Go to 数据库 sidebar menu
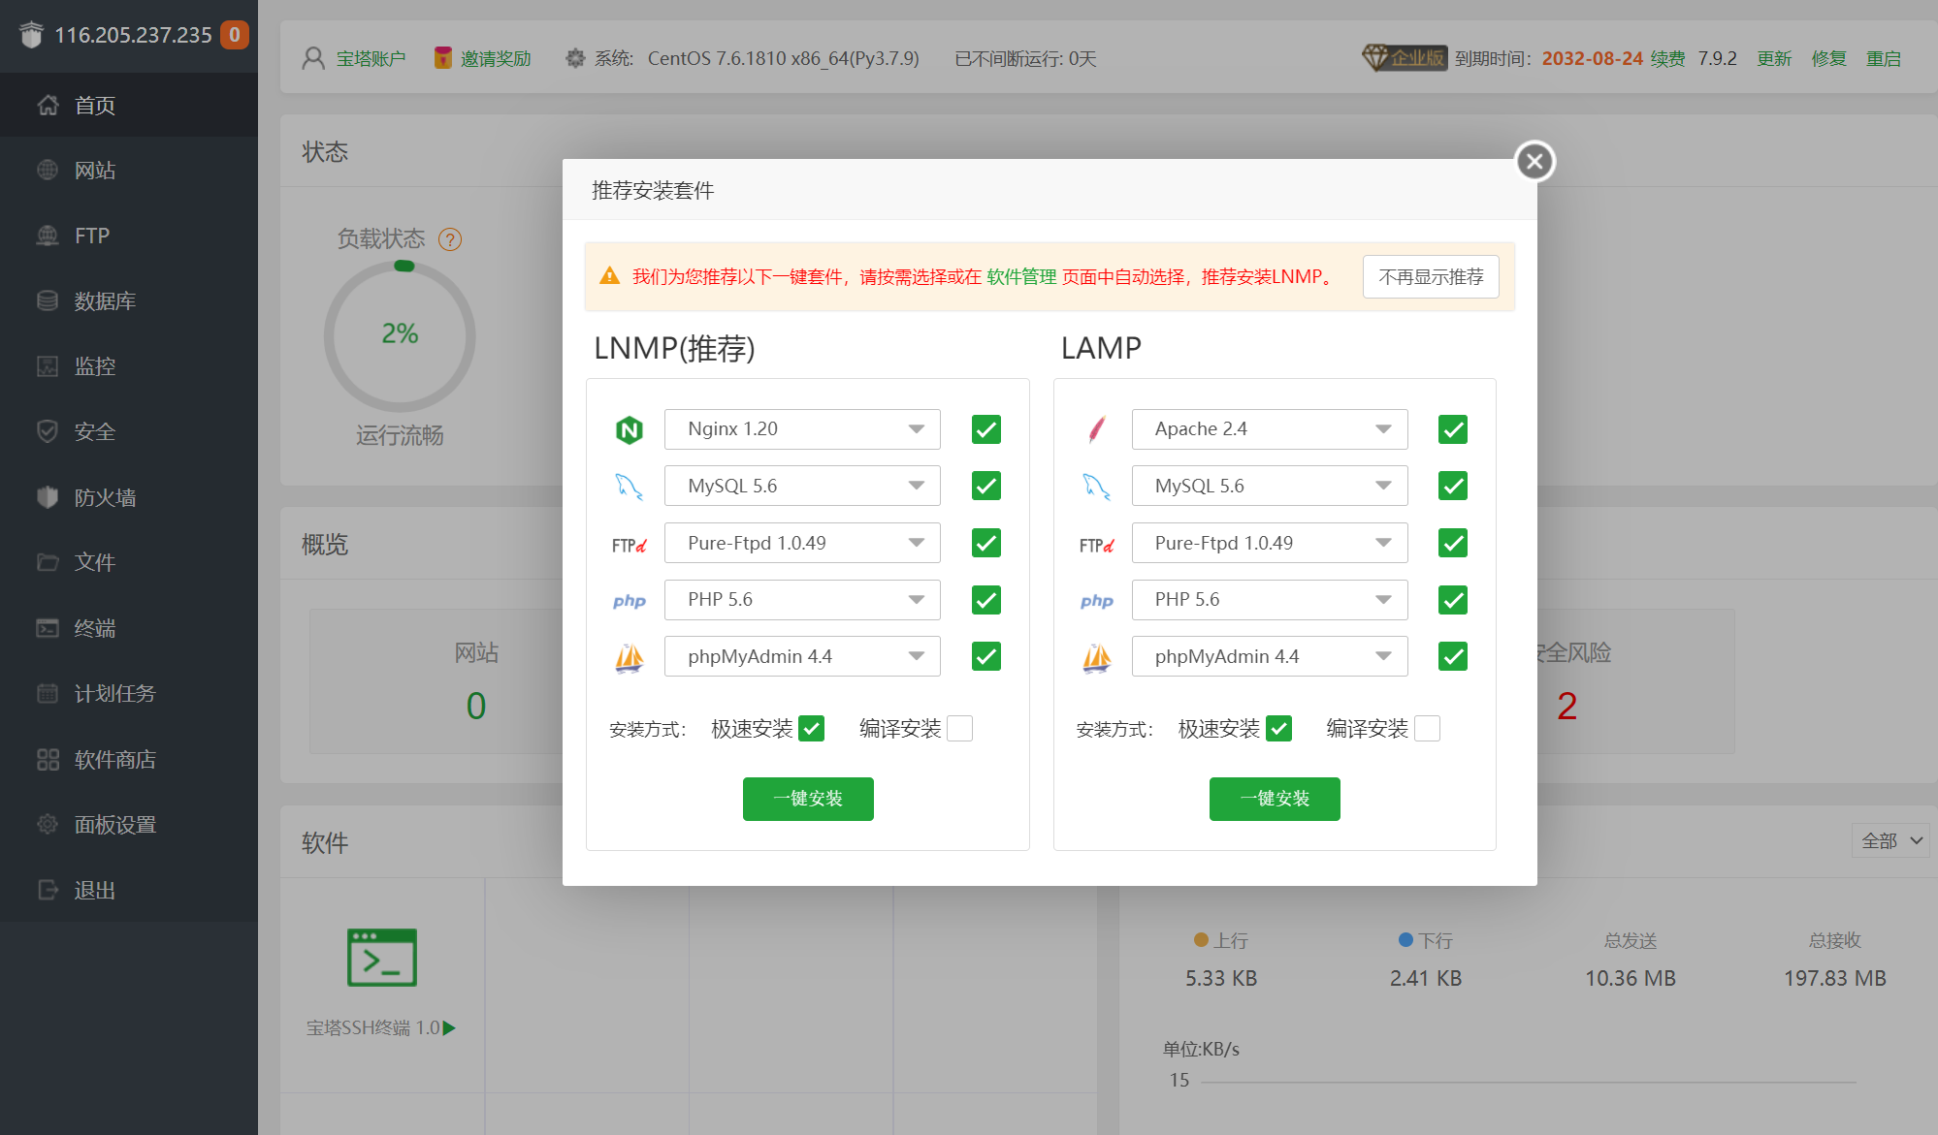The image size is (1938, 1135). [x=105, y=301]
